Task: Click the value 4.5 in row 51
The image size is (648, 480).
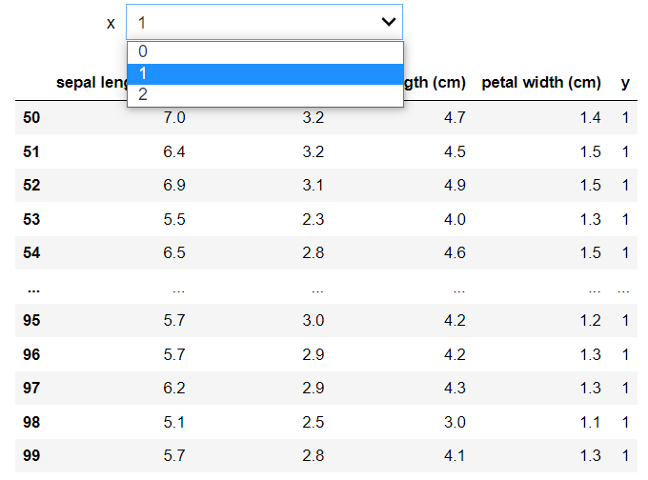Action: [x=455, y=151]
